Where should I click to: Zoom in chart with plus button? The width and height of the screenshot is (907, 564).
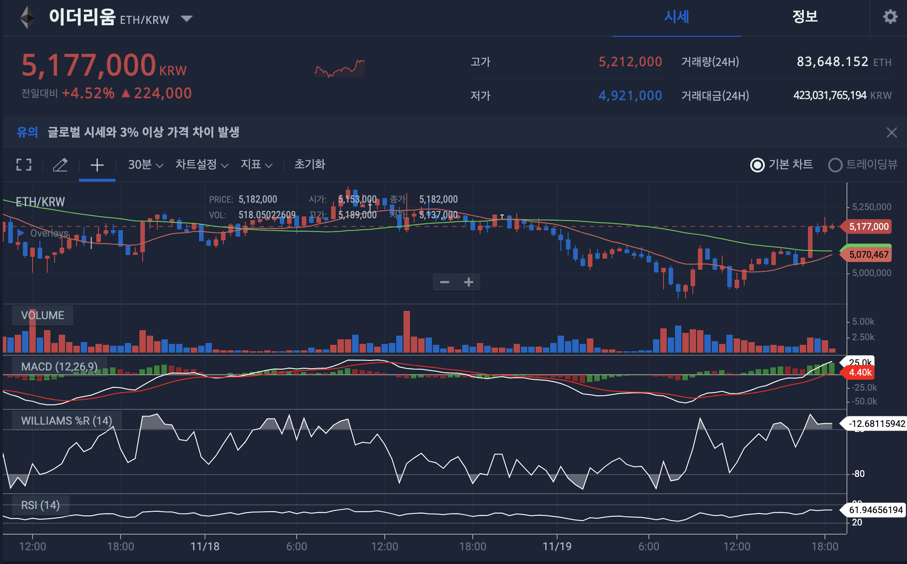tap(468, 282)
